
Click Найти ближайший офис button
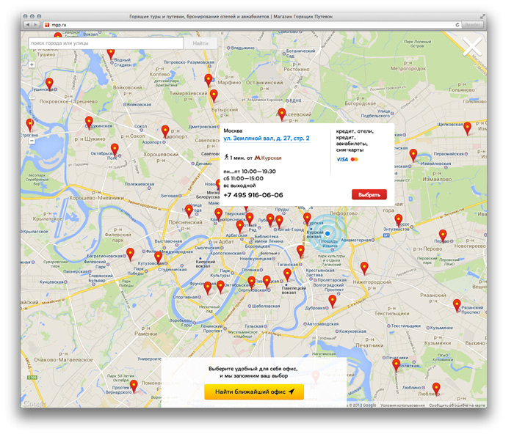(x=254, y=392)
